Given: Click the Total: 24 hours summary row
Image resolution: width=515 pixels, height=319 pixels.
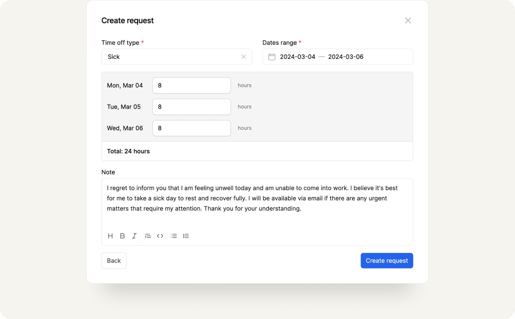Looking at the screenshot, I should (x=257, y=151).
